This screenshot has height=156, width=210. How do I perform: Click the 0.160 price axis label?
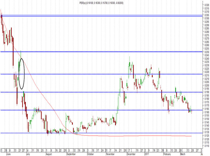207,112
